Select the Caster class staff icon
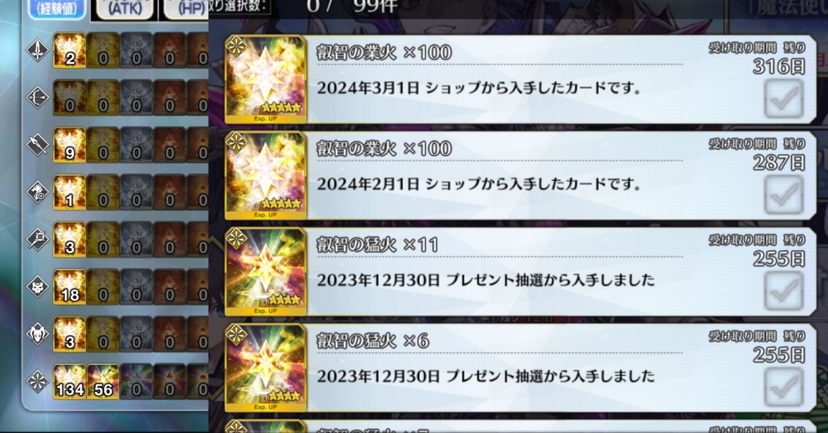Viewport: 828px width, 433px height. (37, 239)
